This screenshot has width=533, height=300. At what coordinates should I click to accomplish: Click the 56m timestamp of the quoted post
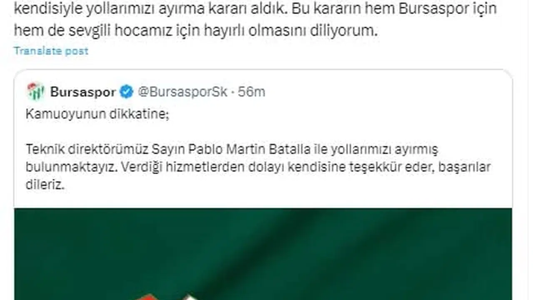(x=252, y=92)
